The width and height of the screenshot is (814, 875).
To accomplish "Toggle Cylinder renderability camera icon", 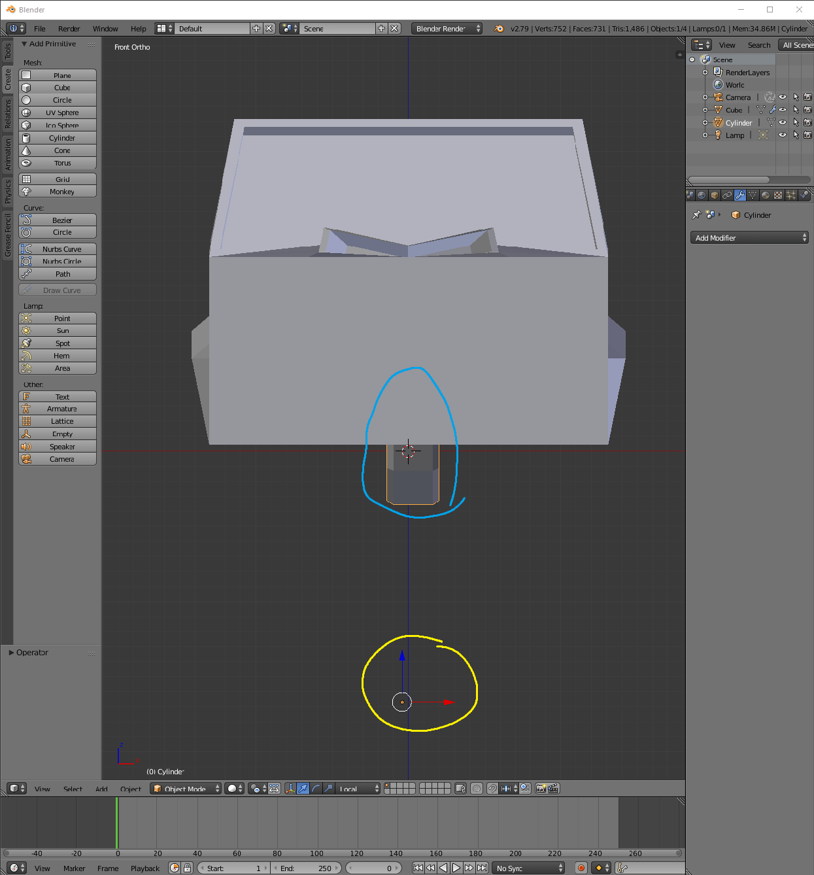I will pyautogui.click(x=807, y=122).
